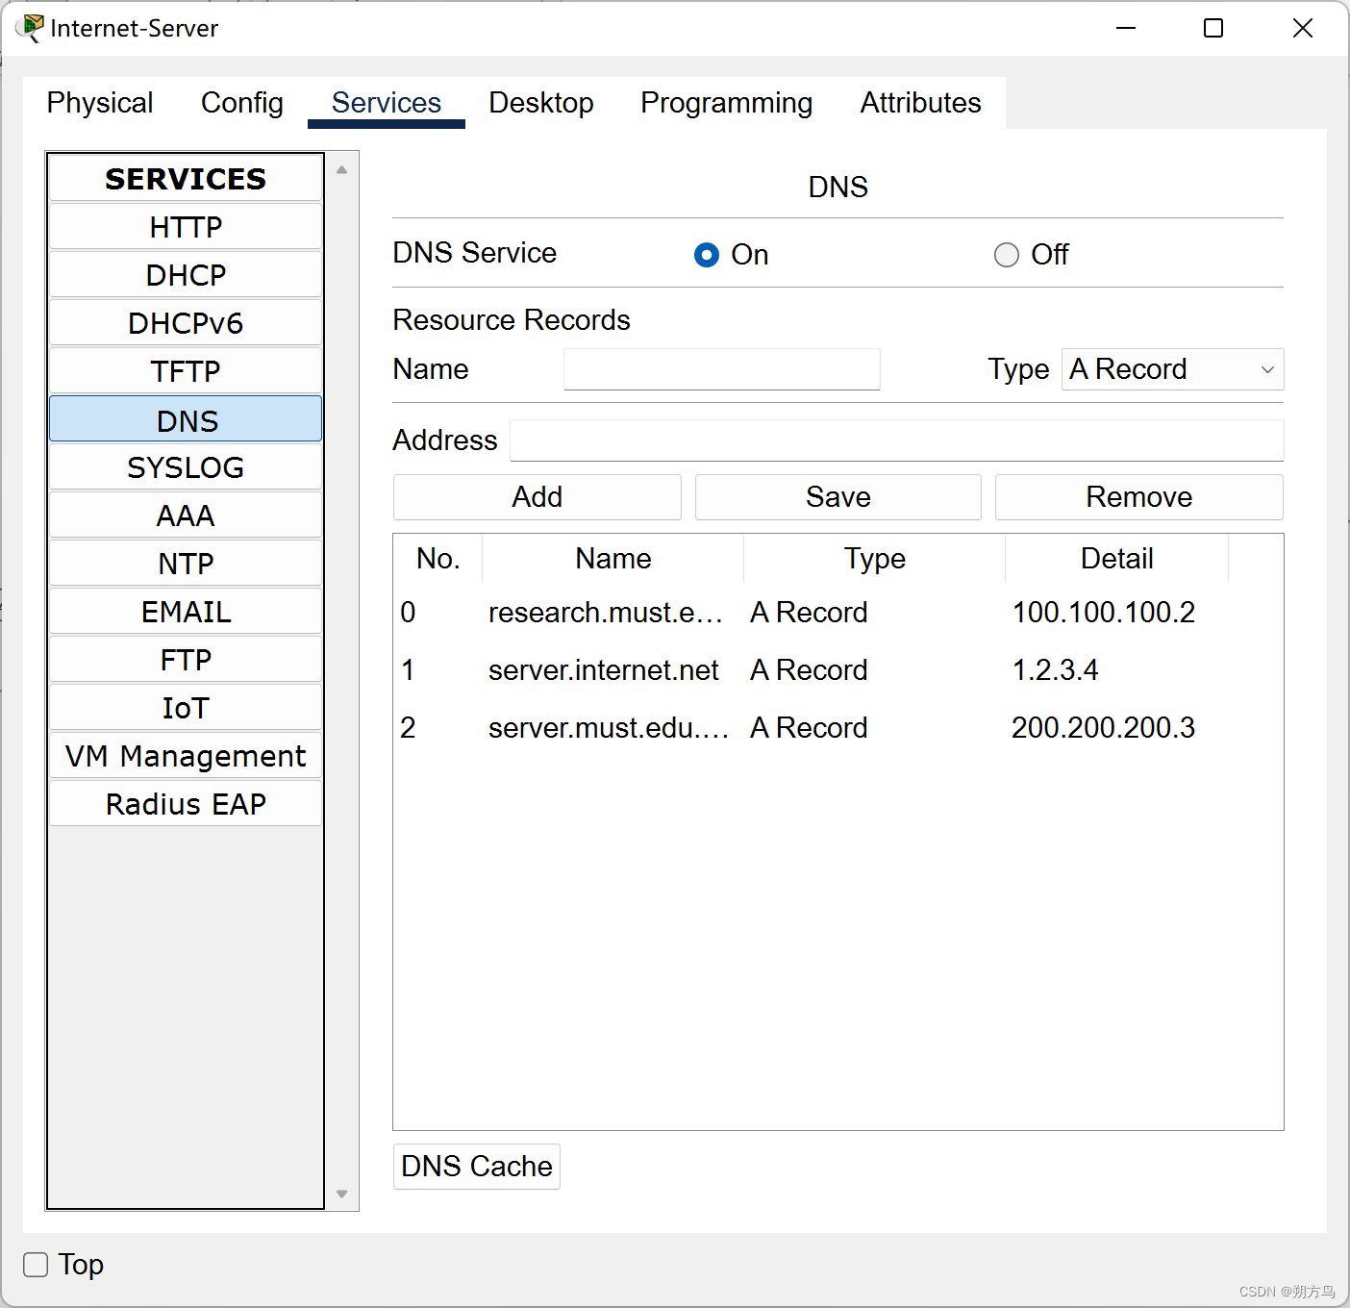Open the SYSLOG service
The height and width of the screenshot is (1308, 1350).
click(186, 467)
